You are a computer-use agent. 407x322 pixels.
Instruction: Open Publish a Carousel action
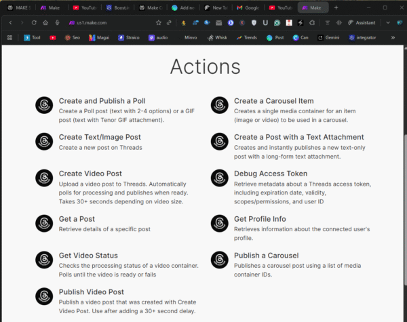267,256
